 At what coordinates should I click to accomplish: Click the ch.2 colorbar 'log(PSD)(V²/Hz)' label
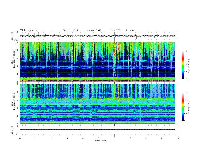coord(189,108)
